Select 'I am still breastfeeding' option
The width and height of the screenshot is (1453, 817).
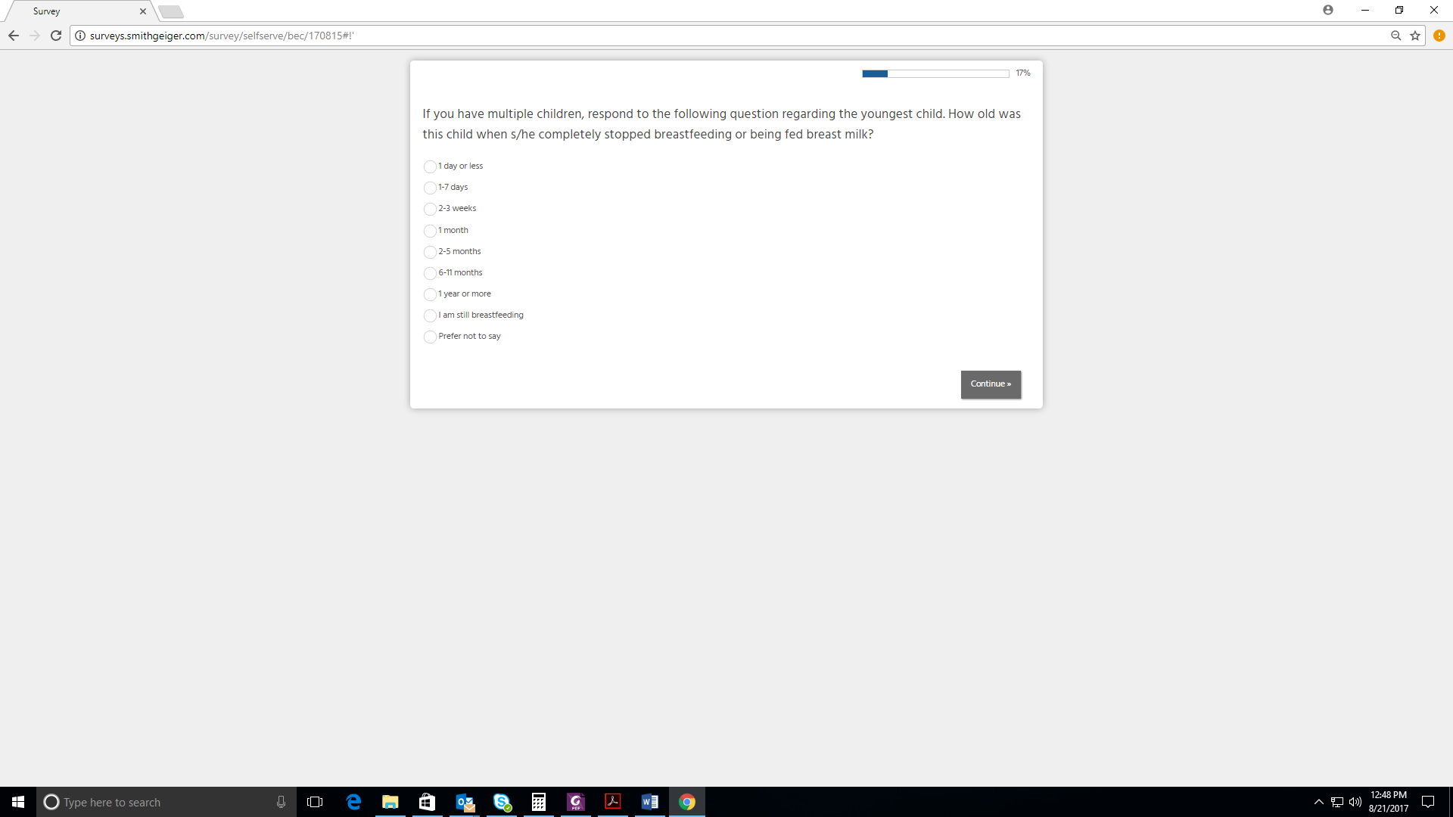click(430, 315)
